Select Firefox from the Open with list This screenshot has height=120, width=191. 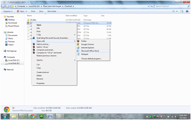[x=93, y=41]
